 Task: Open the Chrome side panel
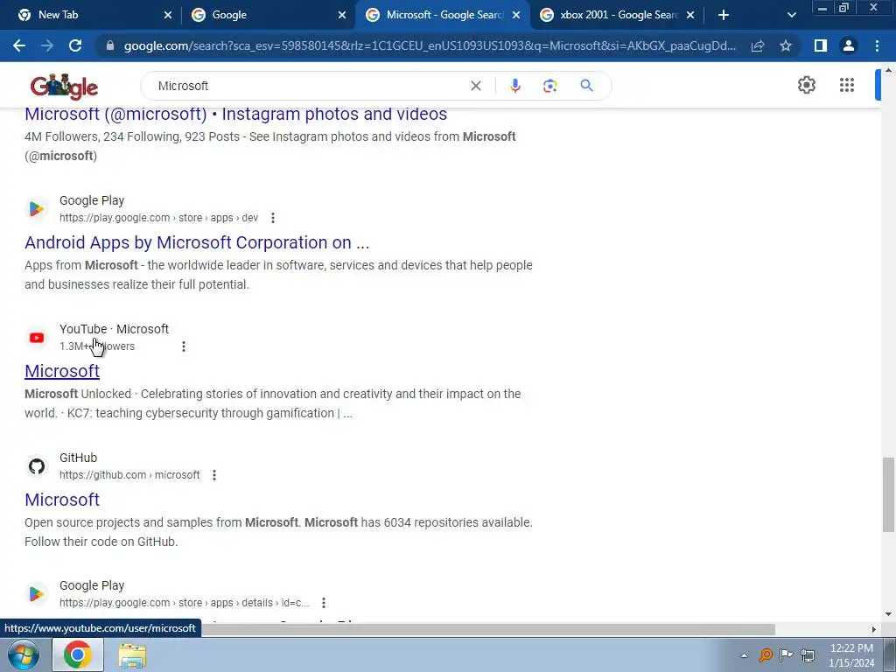821,45
